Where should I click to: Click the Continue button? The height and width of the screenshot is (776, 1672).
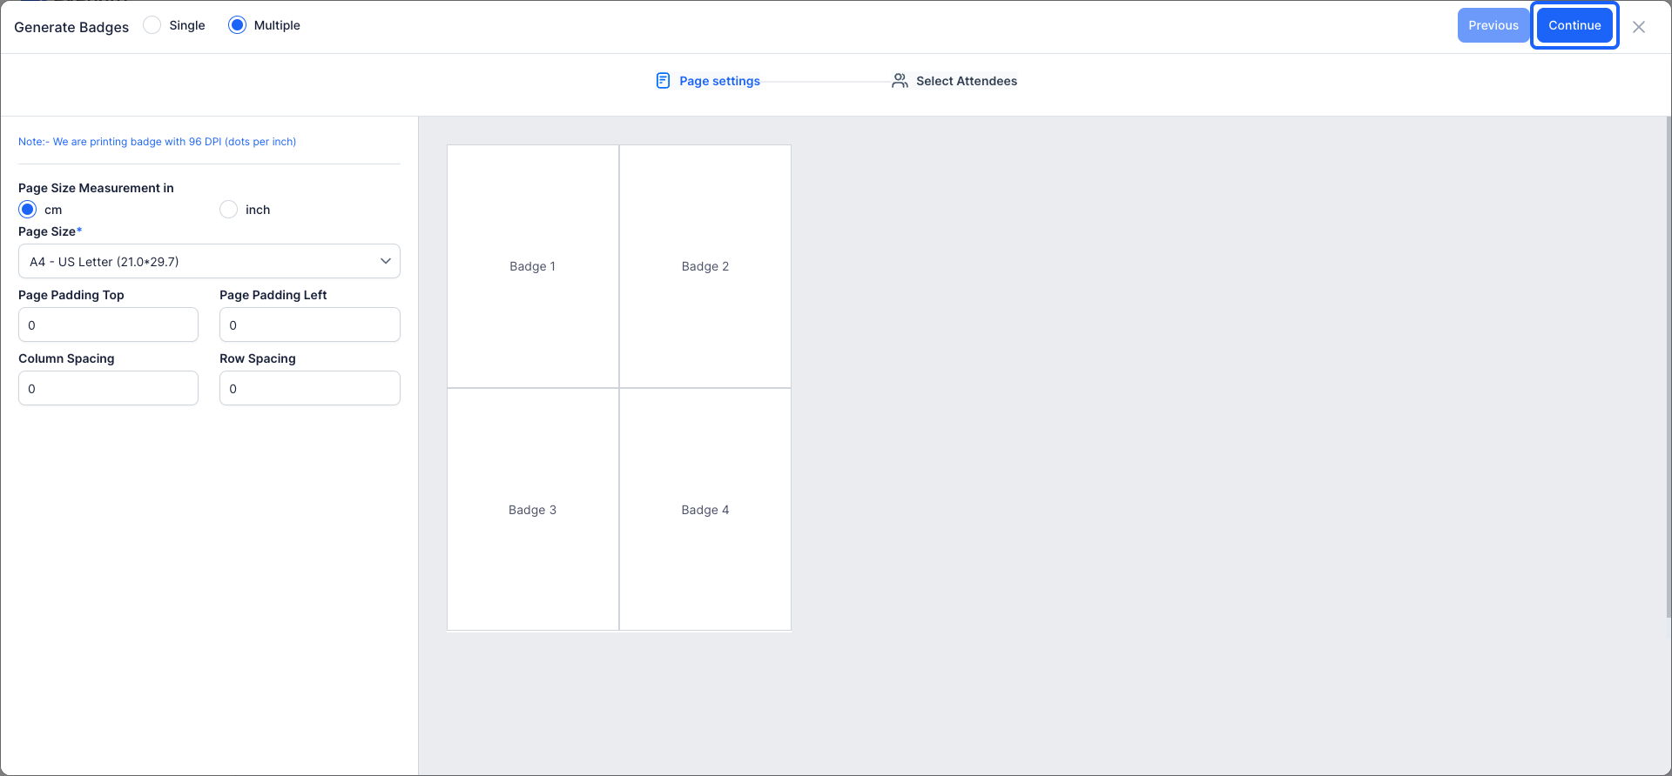click(x=1574, y=25)
